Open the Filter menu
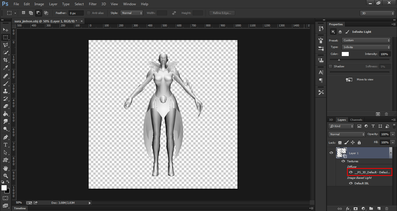 93,4
